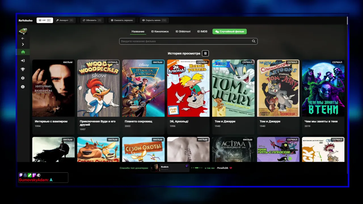Image resolution: width=363 pixels, height=204 pixels.
Task: Click the donor carousel dots indicator
Action: (x=197, y=168)
